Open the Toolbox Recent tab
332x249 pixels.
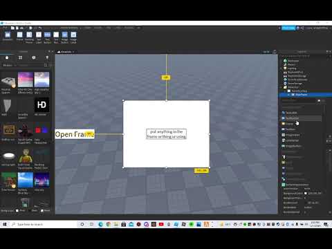click(x=34, y=57)
